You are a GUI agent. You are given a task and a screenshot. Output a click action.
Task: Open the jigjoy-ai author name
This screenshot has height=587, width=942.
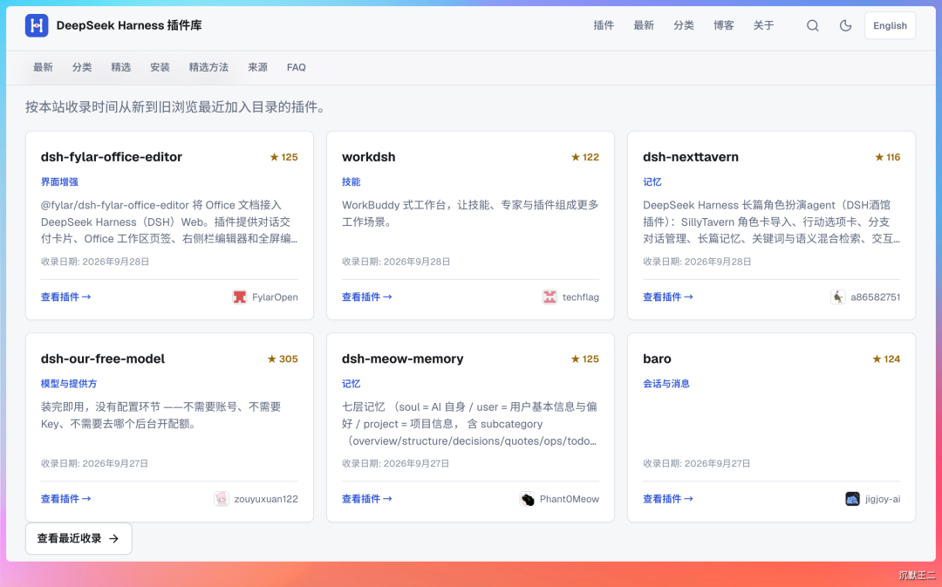(883, 499)
